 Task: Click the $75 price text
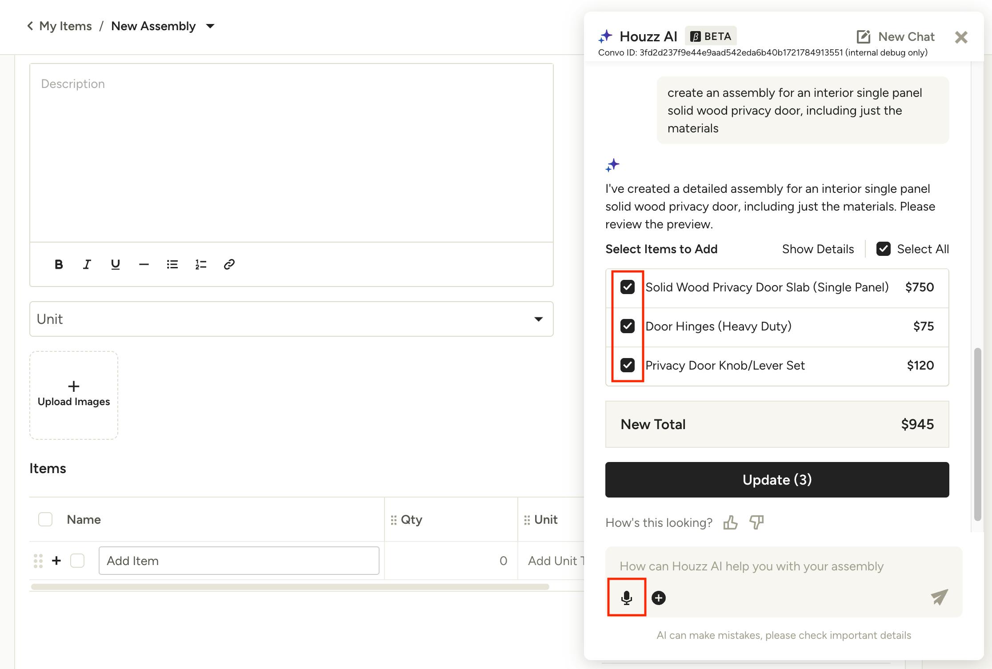[924, 326]
